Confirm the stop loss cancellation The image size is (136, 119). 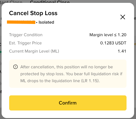(68, 103)
